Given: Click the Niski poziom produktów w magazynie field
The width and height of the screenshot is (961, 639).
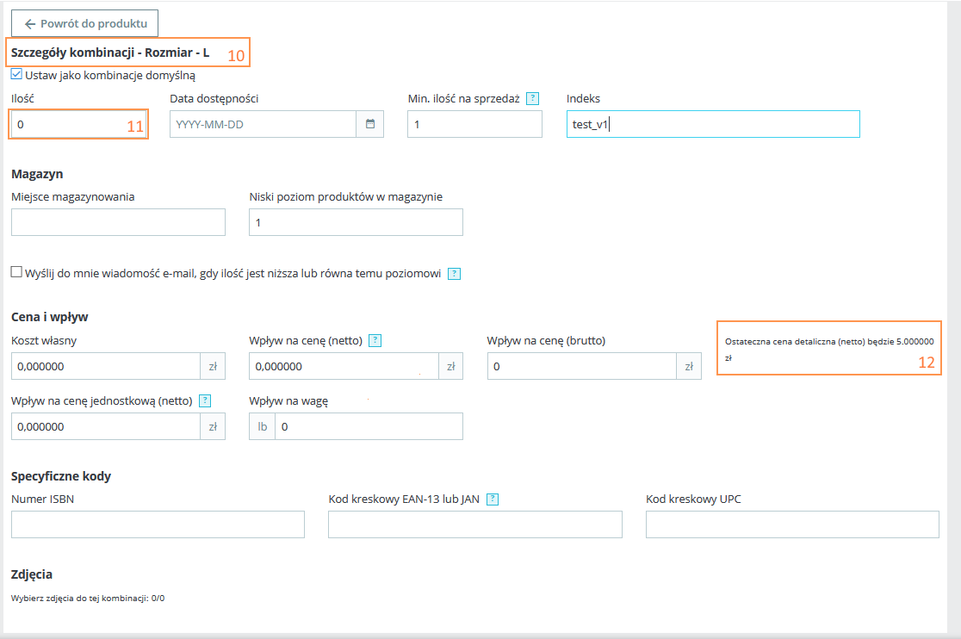Looking at the screenshot, I should click(x=356, y=222).
